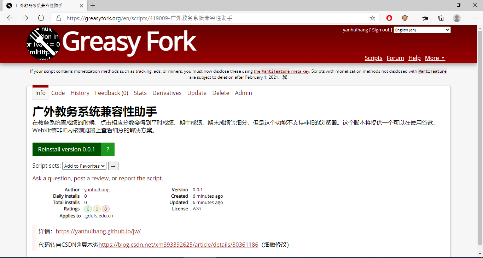Screen dimensions: 483x258
Task: Go forward in browser history
Action: click(25, 18)
